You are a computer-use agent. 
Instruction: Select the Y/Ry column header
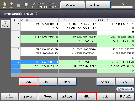tap(78, 20)
